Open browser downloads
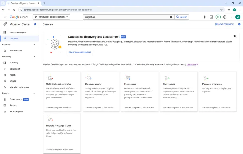243x154 pixels. (x=229, y=10)
